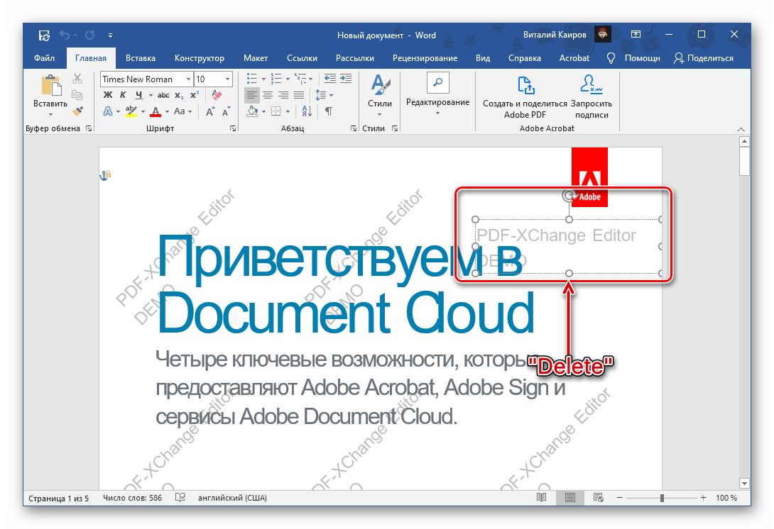
Task: Select the Format Painter brush icon
Action: [x=77, y=111]
